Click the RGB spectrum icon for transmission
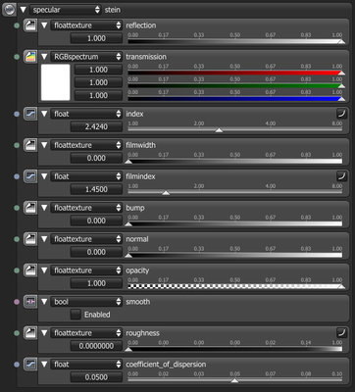This screenshot has height=392, width=355. [30, 57]
